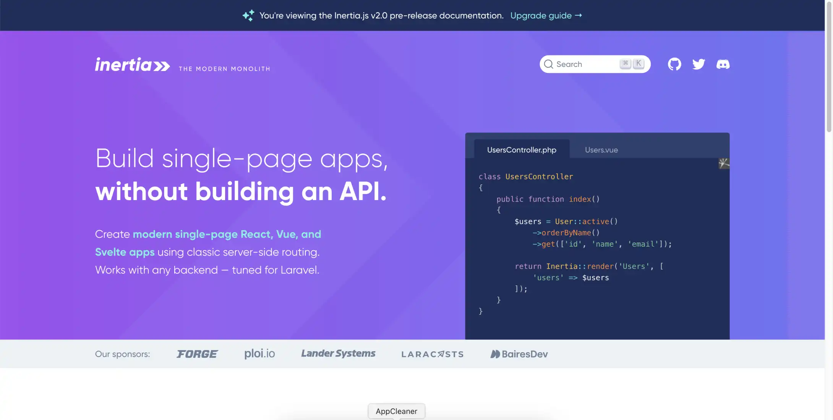Click the 'without building an API.' heading
Viewport: 833px width, 420px height.
click(x=241, y=191)
